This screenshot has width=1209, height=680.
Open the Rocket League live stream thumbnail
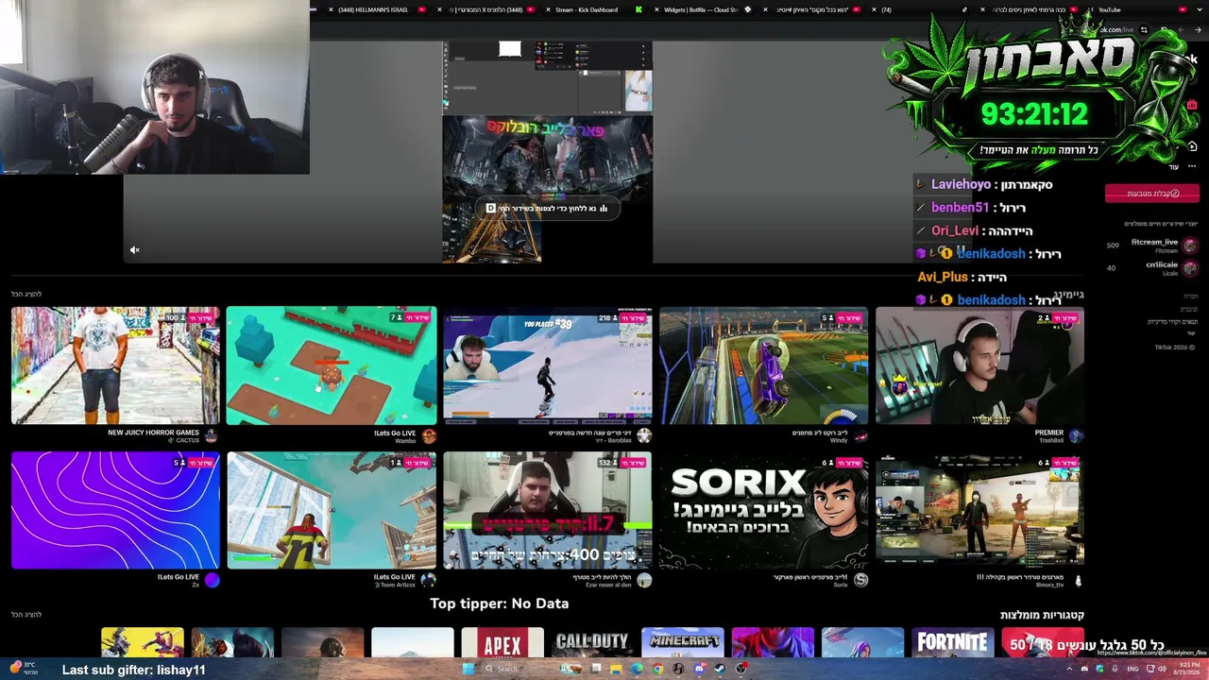click(763, 365)
